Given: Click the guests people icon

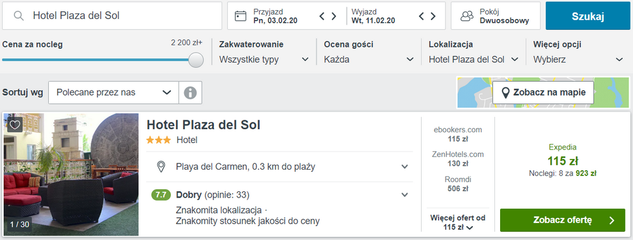Looking at the screenshot, I should point(467,16).
